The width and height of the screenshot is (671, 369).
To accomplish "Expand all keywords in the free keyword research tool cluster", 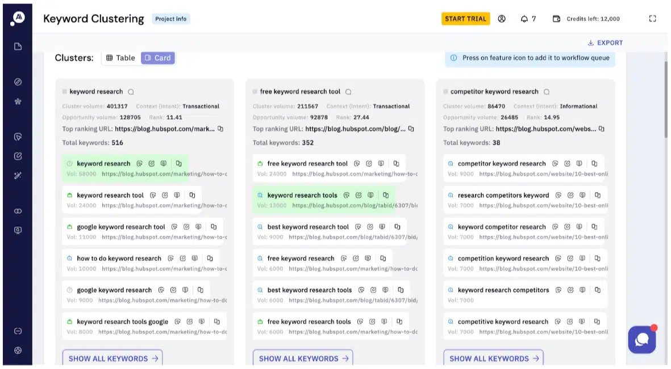I will coord(302,358).
